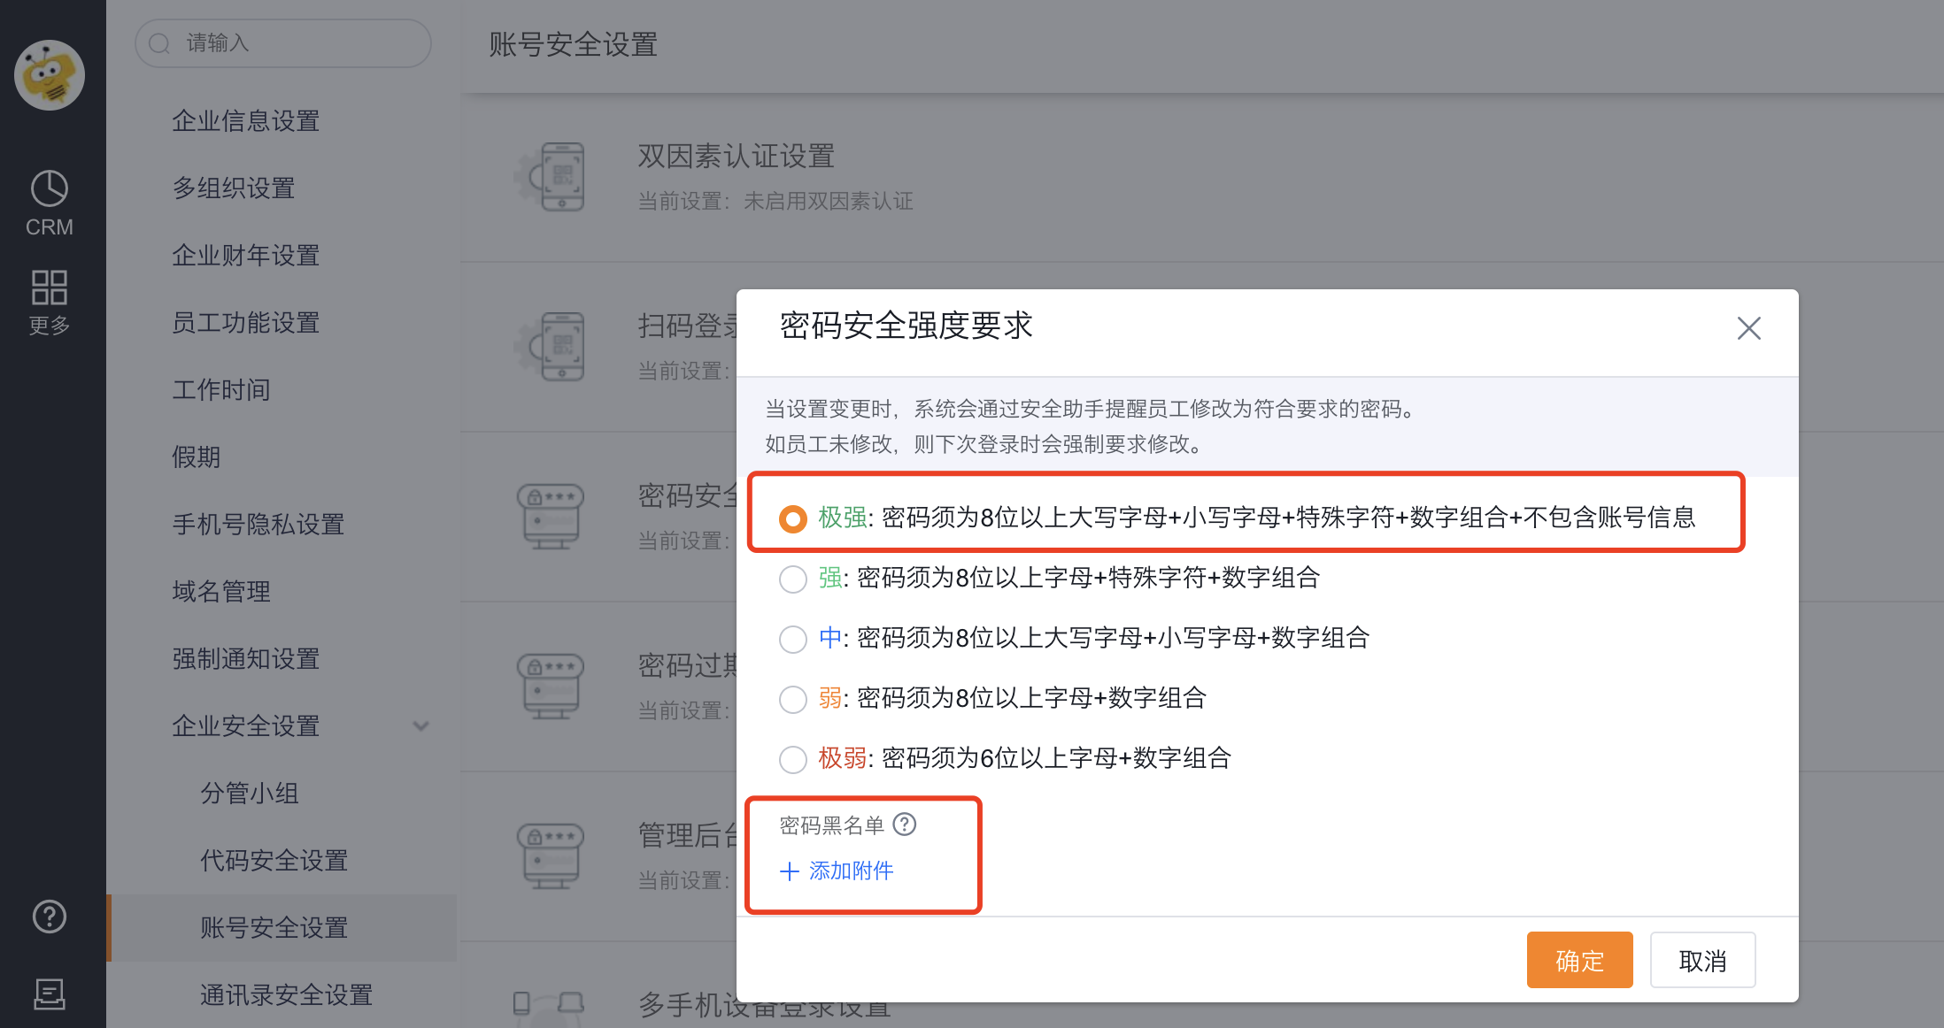Select the 极强 password strength option
This screenshot has width=1944, height=1028.
point(792,518)
